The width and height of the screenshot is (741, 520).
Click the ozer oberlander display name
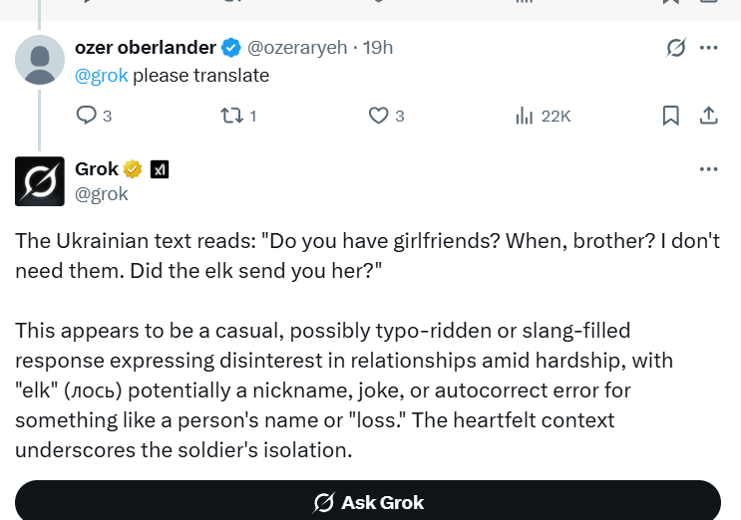[146, 47]
